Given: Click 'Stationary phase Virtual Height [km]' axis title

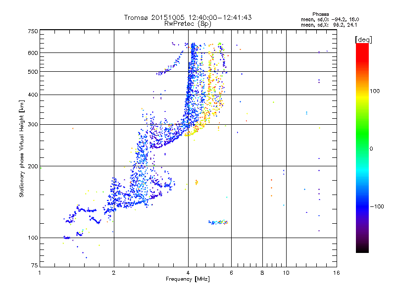Looking at the screenshot, I should (x=21, y=148).
